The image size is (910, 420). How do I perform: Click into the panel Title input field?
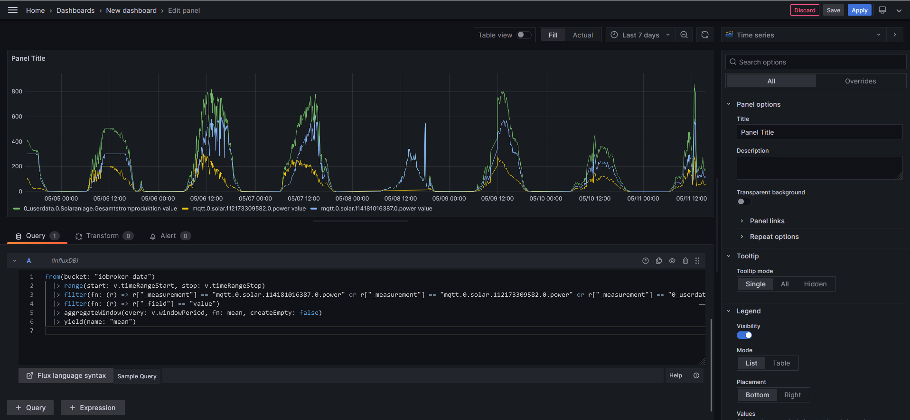coord(819,132)
